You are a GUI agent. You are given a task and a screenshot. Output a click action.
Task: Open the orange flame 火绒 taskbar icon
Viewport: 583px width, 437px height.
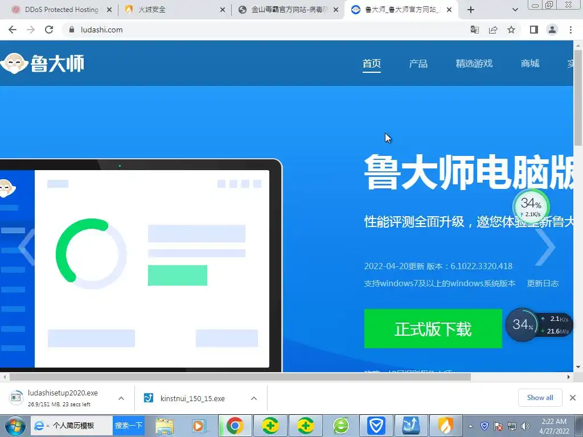[x=445, y=426]
